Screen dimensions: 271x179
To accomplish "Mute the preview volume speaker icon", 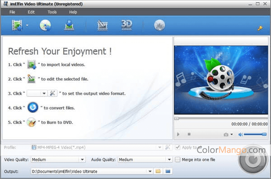I will tap(240, 134).
